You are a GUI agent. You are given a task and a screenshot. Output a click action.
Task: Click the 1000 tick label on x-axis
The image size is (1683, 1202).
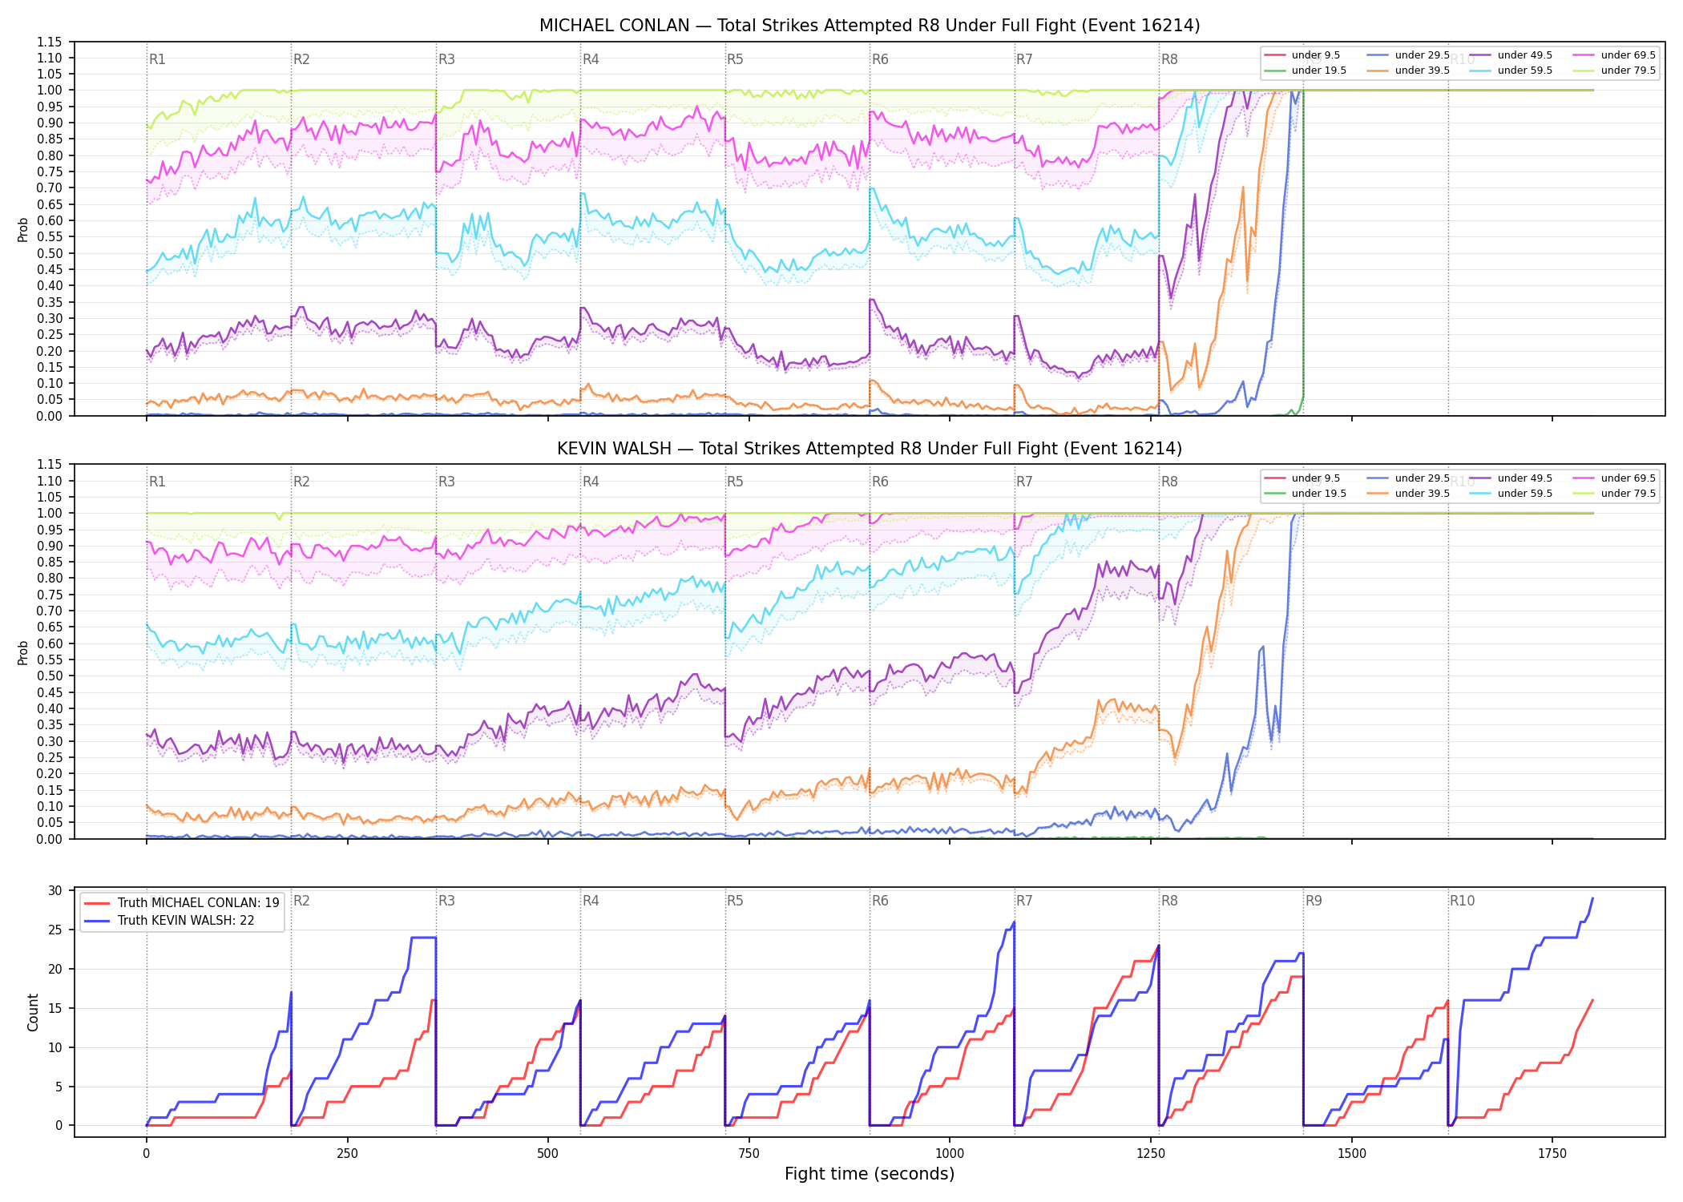point(950,1154)
